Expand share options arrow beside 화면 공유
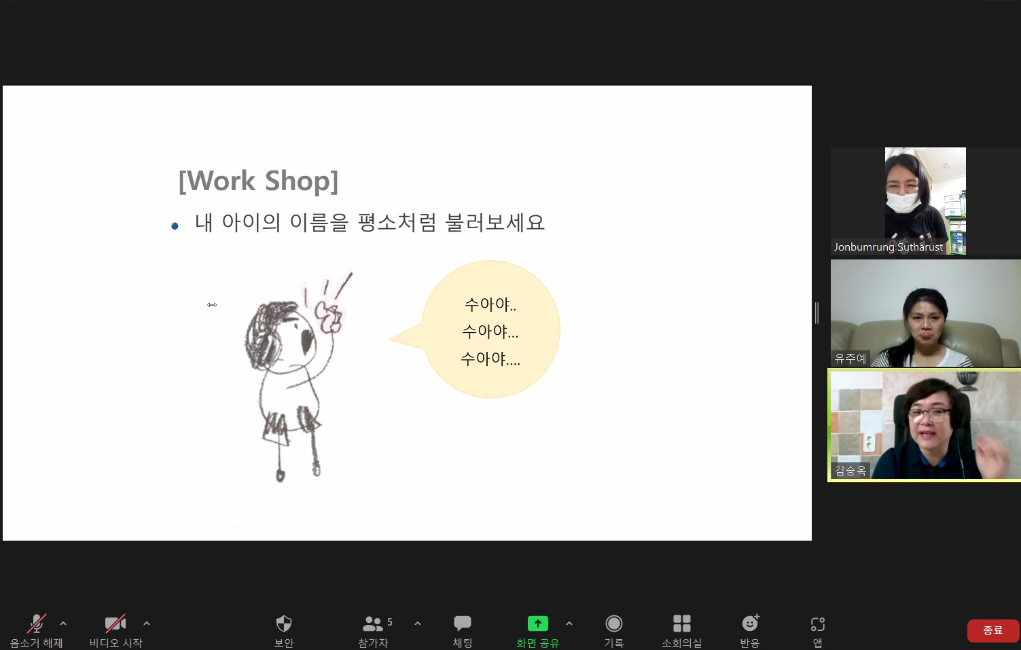1021x650 pixels. tap(569, 624)
